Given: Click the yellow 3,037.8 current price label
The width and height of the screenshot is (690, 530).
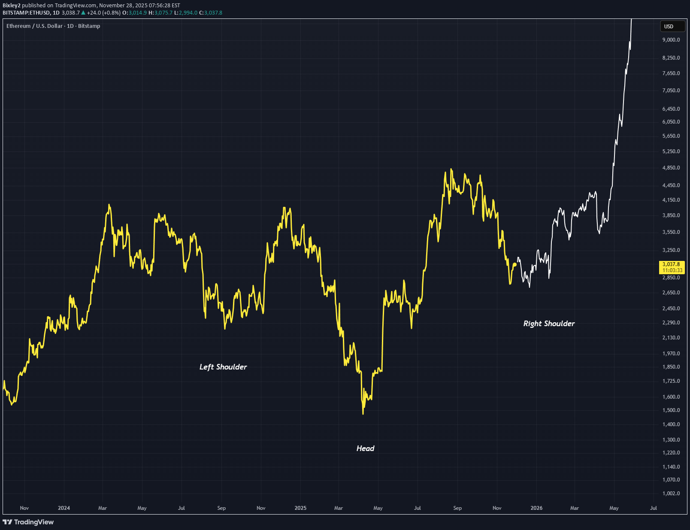Looking at the screenshot, I should [x=671, y=264].
